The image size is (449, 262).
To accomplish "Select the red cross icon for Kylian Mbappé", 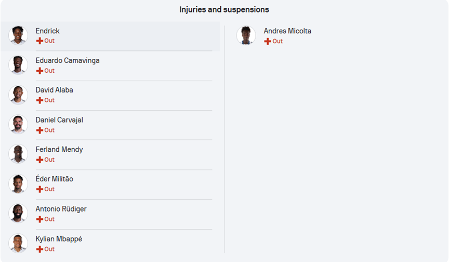I will coord(39,249).
